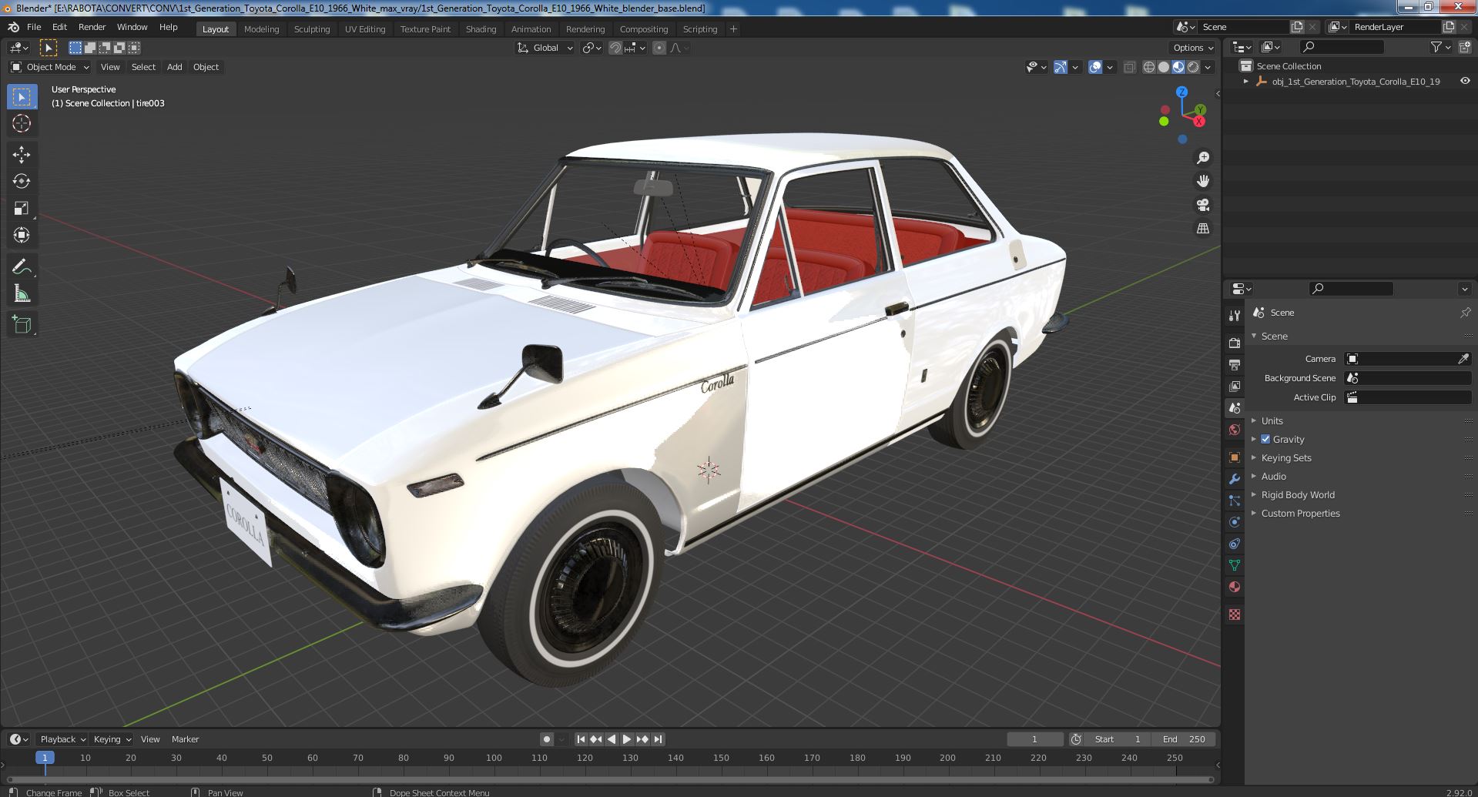The image size is (1478, 797).
Task: Jump to the start frame
Action: pyautogui.click(x=581, y=739)
